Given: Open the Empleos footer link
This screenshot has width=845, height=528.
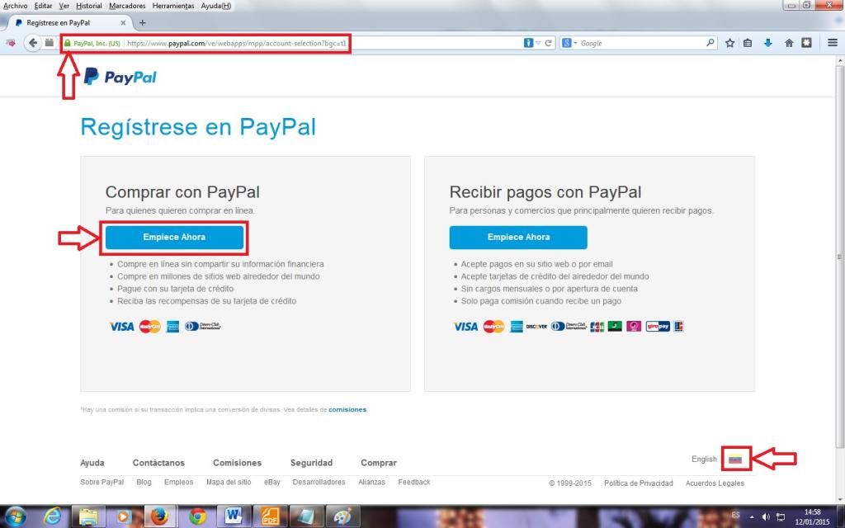Looking at the screenshot, I should 179,482.
